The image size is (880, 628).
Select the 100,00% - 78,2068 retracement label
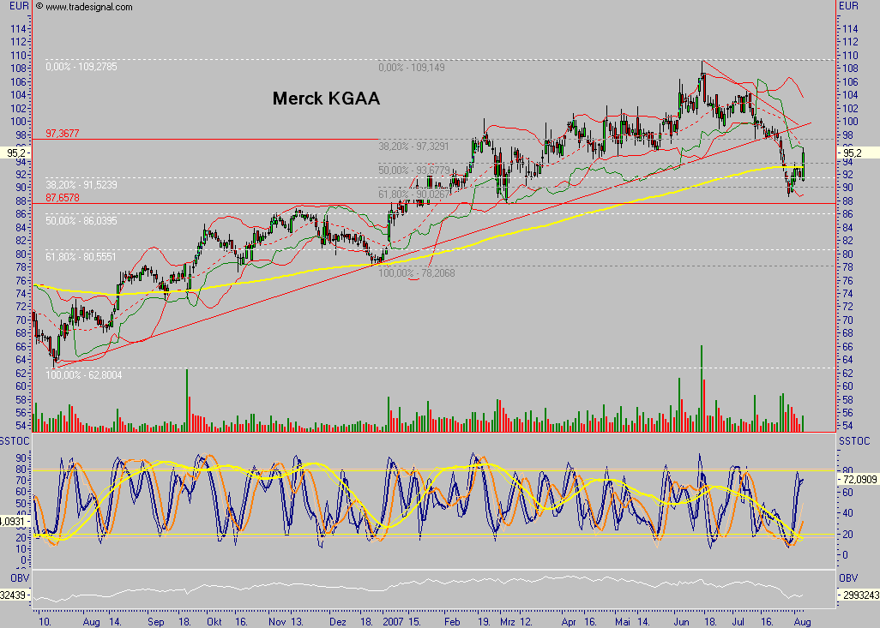point(417,273)
